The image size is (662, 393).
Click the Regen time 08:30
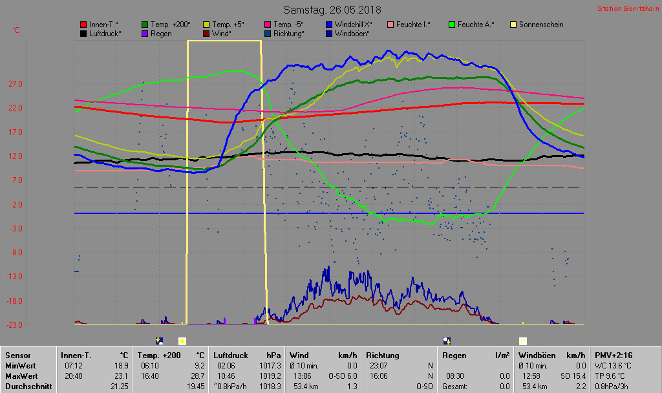(455, 376)
